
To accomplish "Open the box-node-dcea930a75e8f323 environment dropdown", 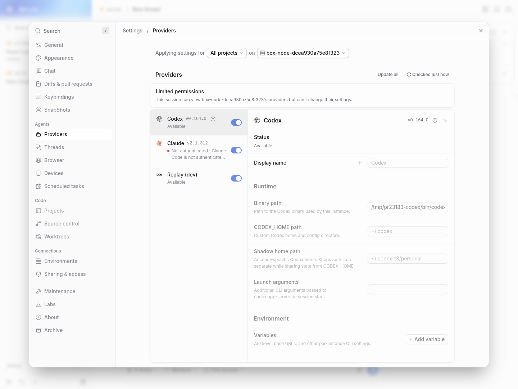I will coord(303,53).
